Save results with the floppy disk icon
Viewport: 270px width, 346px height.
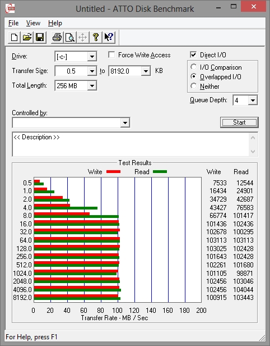pyautogui.click(x=40, y=37)
